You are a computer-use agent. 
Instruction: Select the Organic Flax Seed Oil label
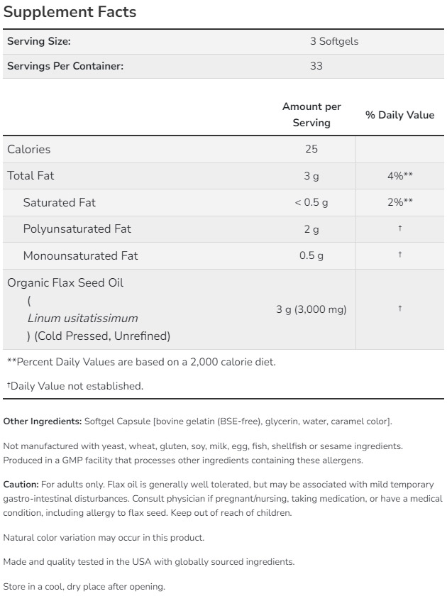65,282
